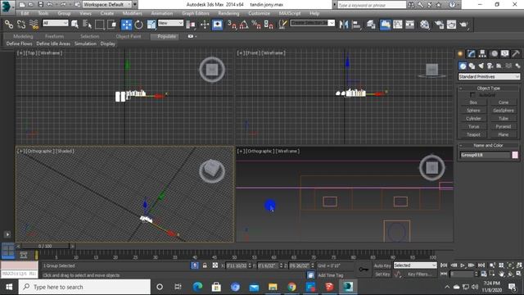This screenshot has height=295, width=524.
Task: Click the Pyramid primitive button
Action: point(504,126)
